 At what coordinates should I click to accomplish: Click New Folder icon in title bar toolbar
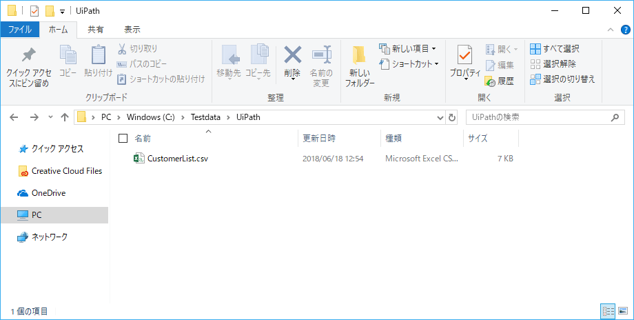(x=50, y=11)
